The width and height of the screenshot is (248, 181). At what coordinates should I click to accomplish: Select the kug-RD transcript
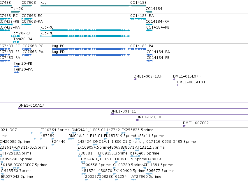pyautogui.click(x=85, y=36)
